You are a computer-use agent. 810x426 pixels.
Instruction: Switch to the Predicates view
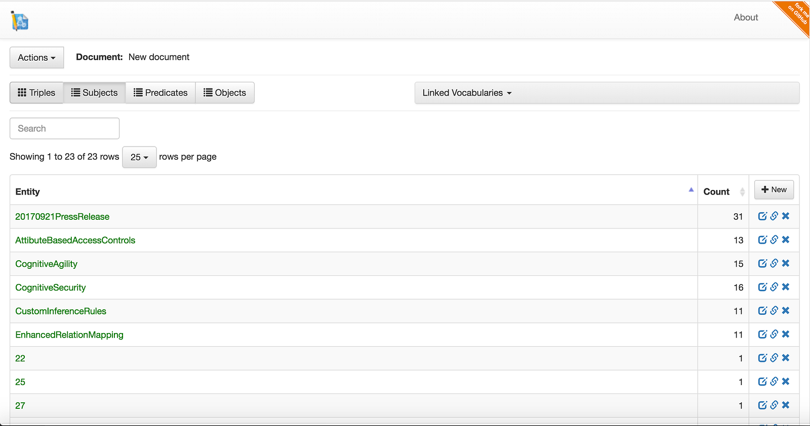pos(160,92)
